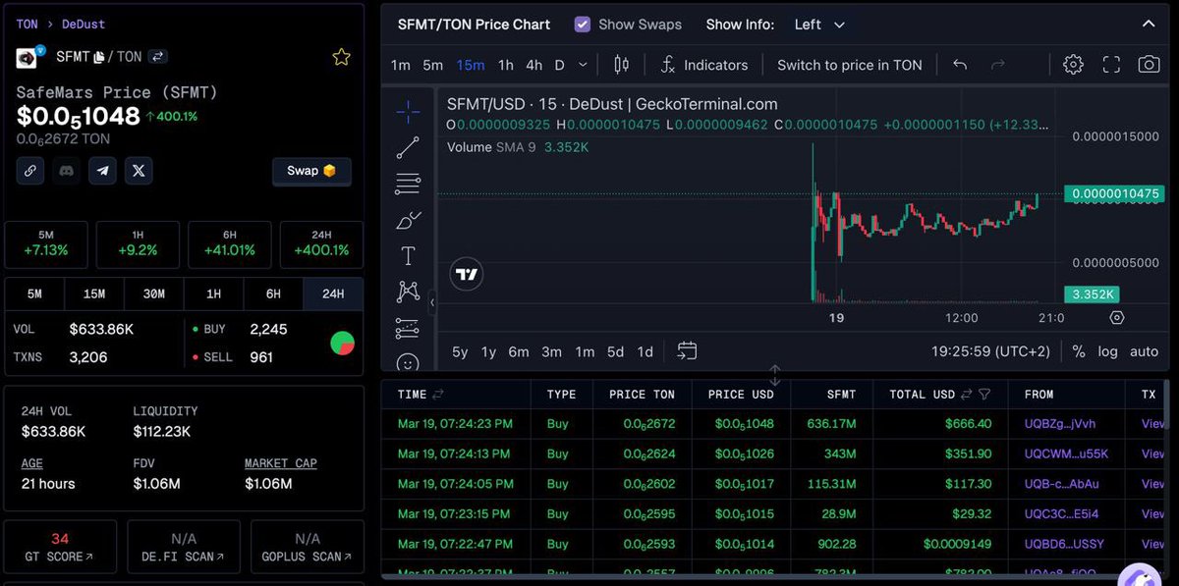This screenshot has width=1179, height=586.
Task: Switch chart to 1m interval
Action: click(400, 65)
